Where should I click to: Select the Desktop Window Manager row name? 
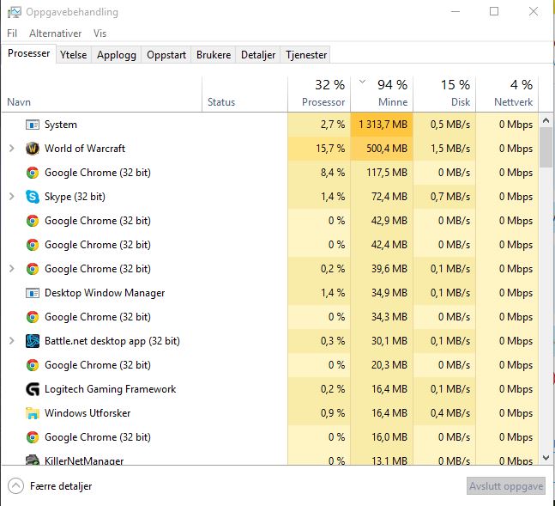(x=105, y=293)
